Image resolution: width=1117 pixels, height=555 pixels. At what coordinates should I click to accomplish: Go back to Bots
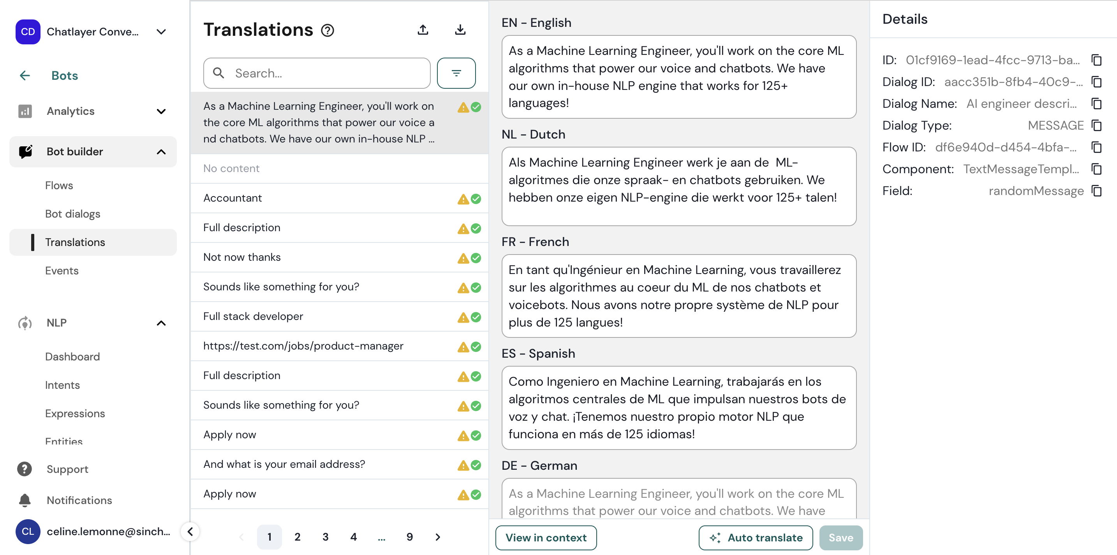click(25, 76)
